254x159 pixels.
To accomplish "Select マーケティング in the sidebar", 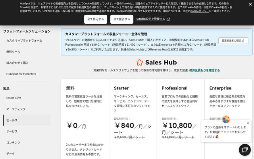I will pos(16,109).
